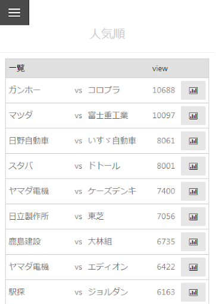Click the ガンホー company name
Image resolution: width=216 pixels, height=304 pixels.
24,90
